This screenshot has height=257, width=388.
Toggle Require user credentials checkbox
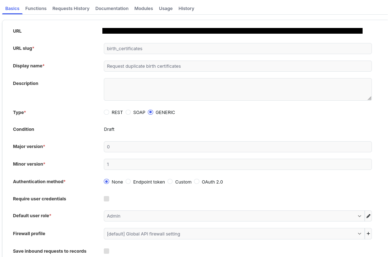point(106,199)
